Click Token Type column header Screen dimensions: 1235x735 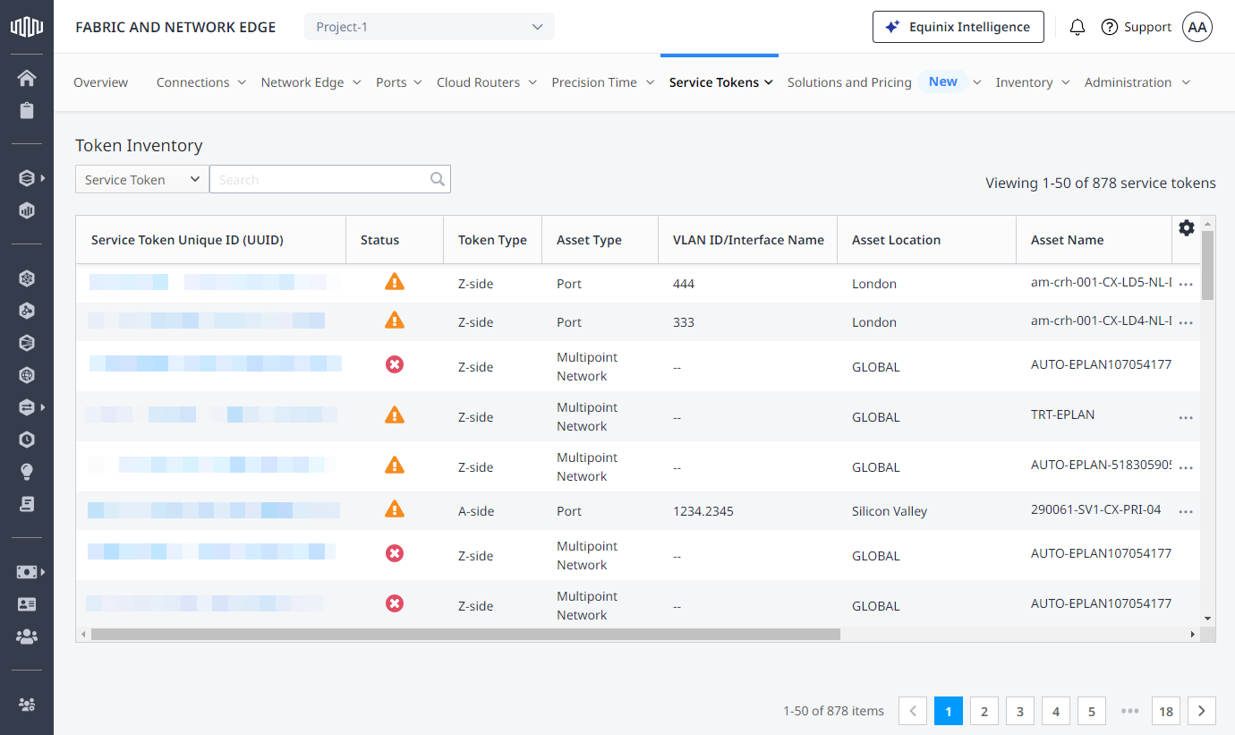(492, 240)
